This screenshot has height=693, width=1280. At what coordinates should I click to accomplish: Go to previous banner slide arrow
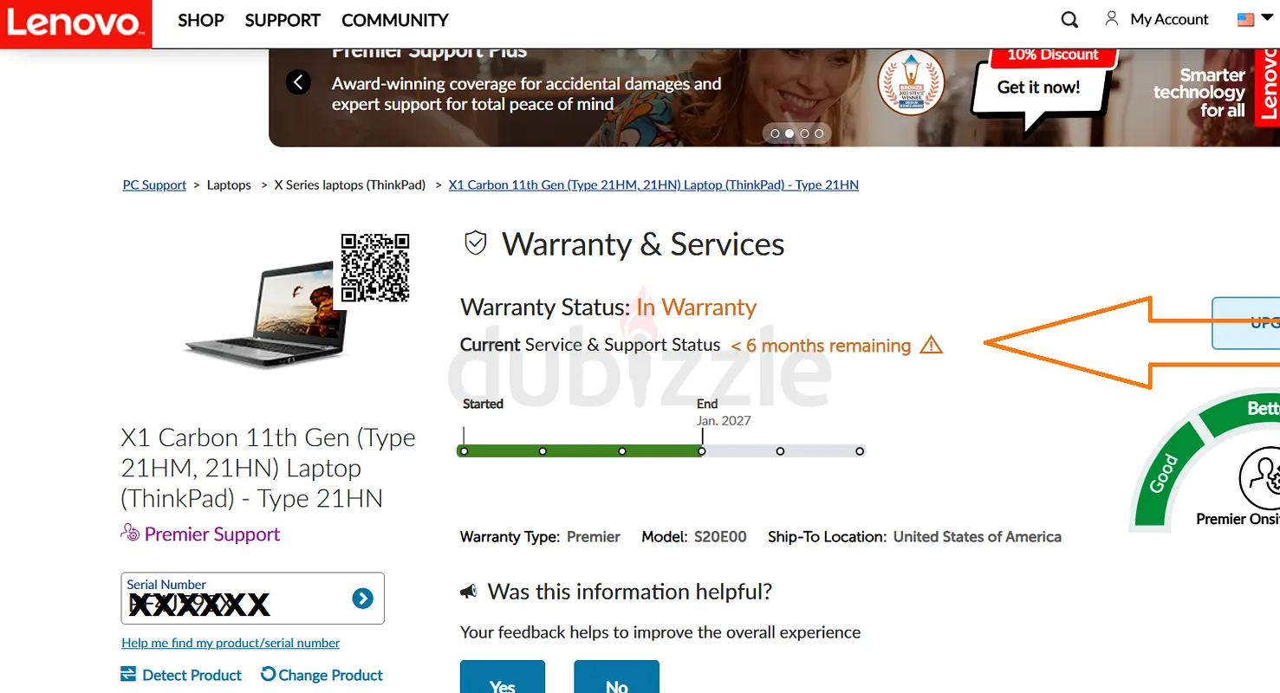click(298, 82)
